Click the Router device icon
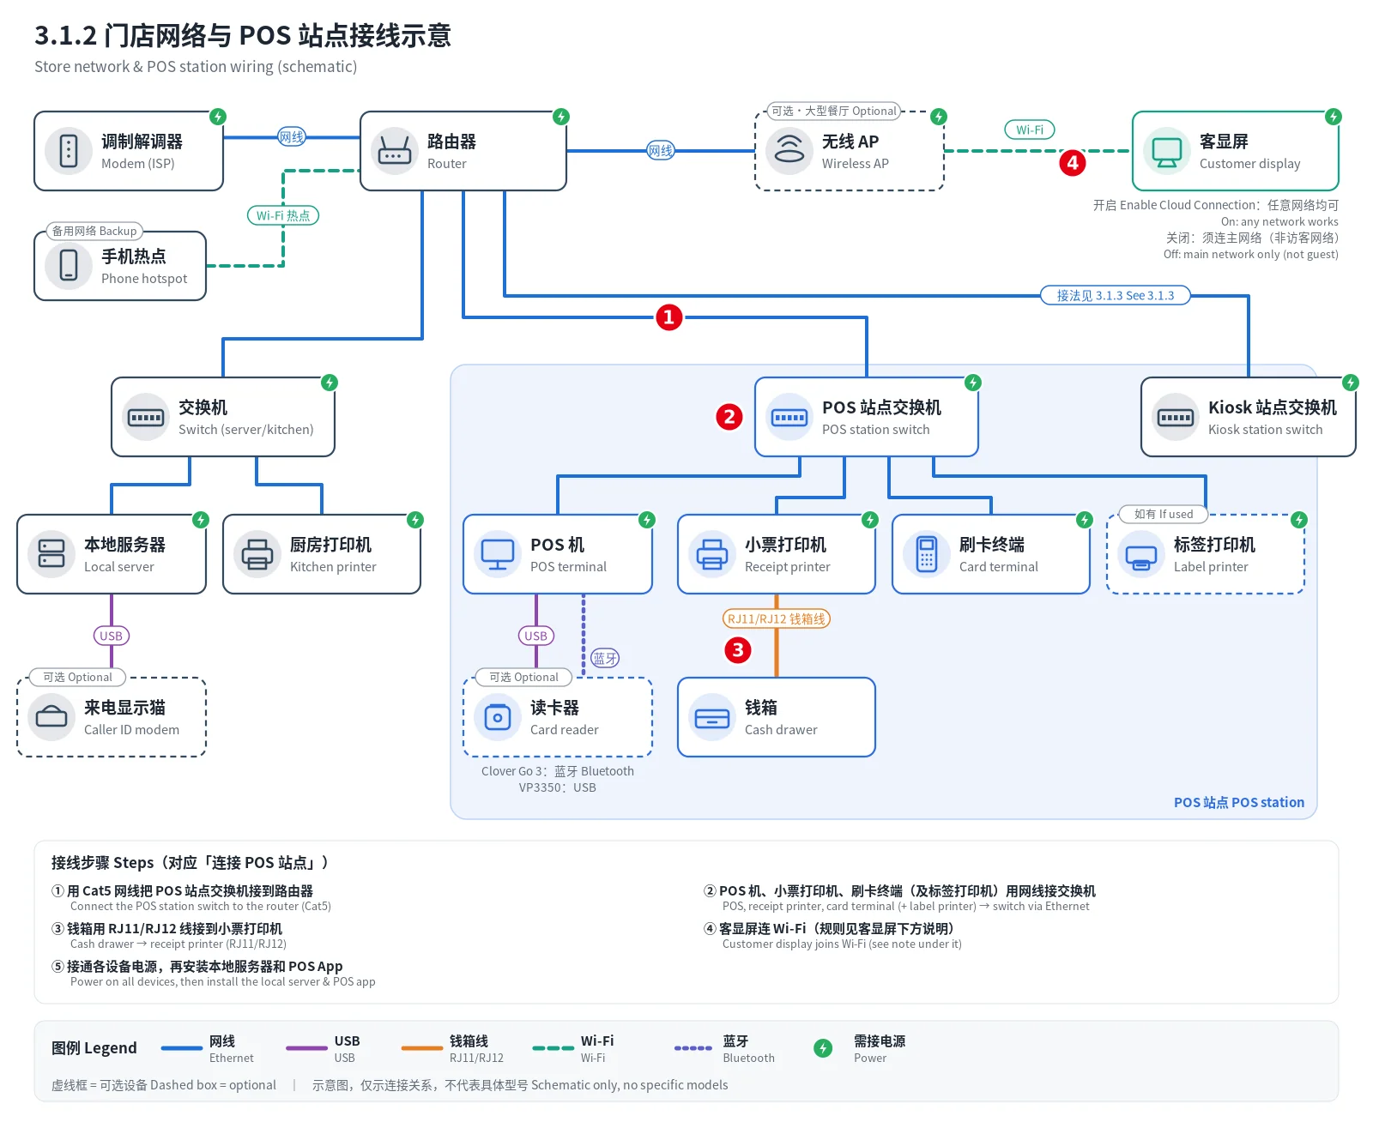The width and height of the screenshot is (1373, 1122). [x=395, y=151]
